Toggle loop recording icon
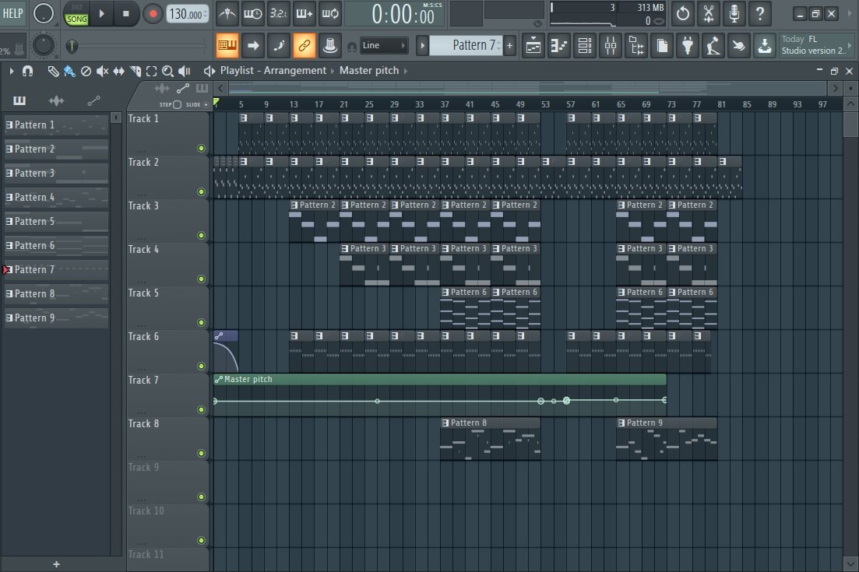 329,14
